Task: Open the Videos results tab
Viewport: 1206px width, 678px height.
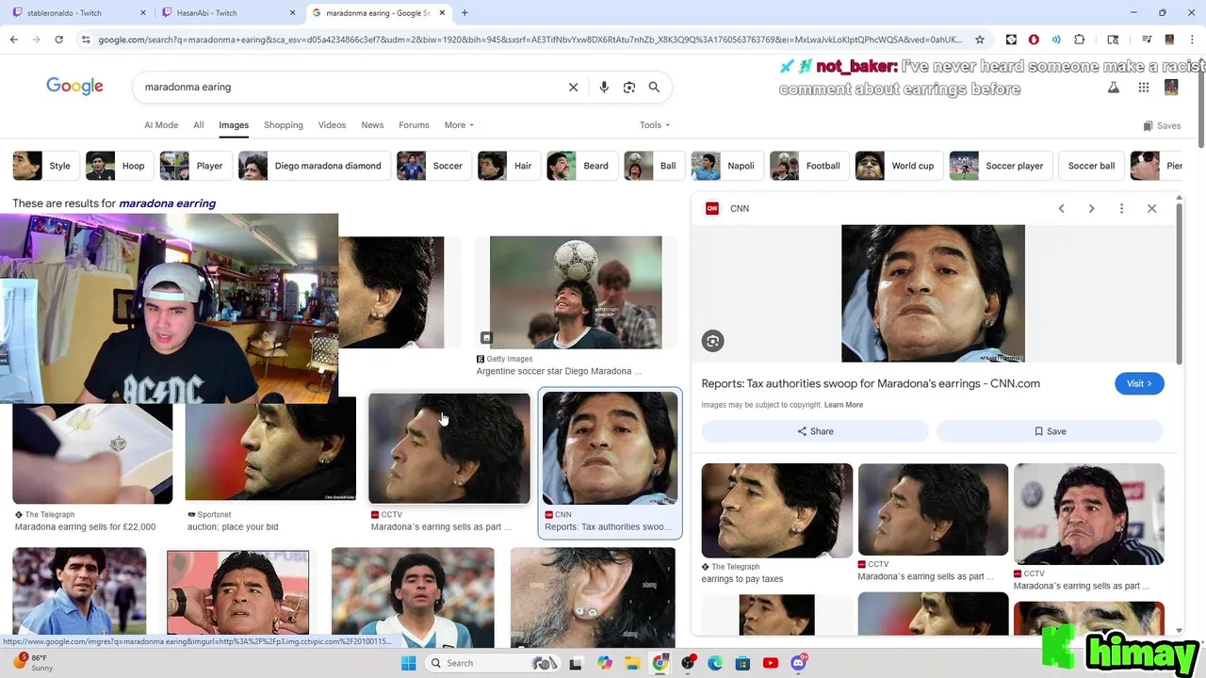Action: click(x=332, y=124)
